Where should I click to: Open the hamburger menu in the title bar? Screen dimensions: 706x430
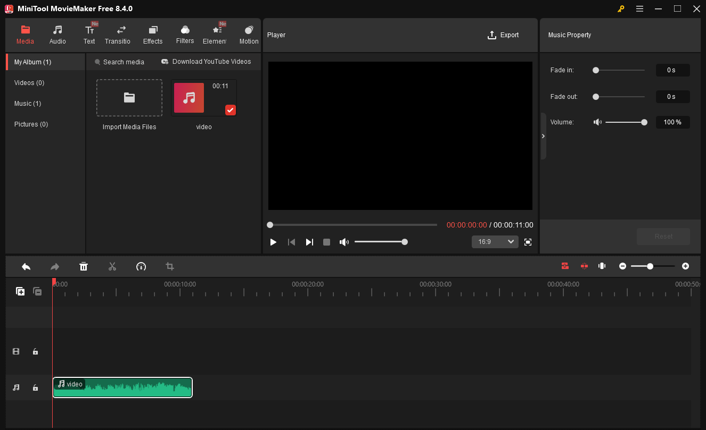pos(639,9)
